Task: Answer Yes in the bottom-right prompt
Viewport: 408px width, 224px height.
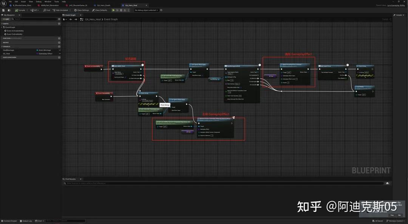Action: 392,215
